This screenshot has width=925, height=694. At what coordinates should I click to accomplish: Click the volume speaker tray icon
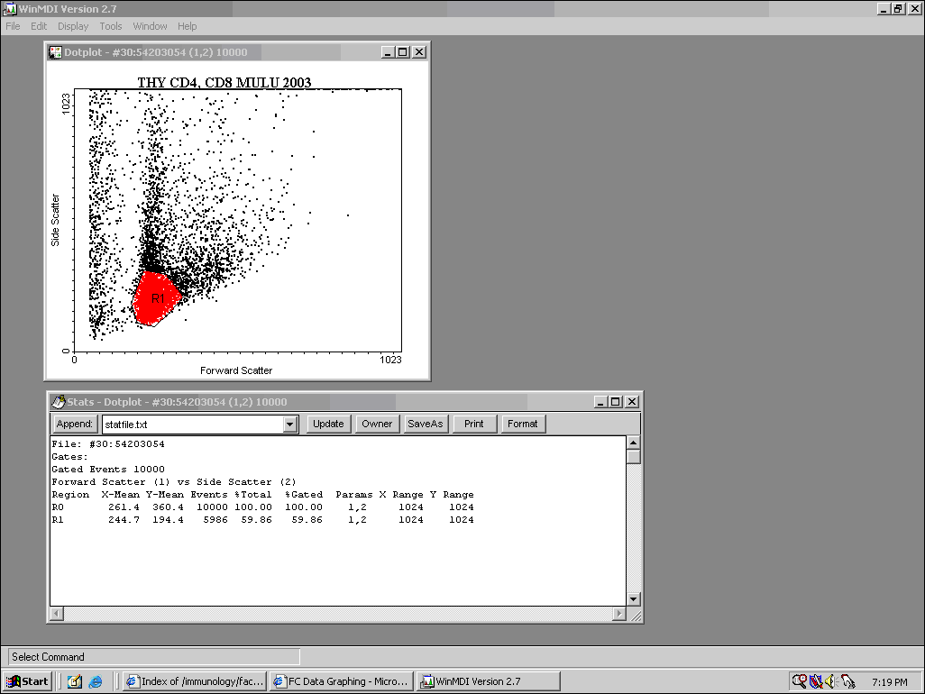(x=832, y=681)
